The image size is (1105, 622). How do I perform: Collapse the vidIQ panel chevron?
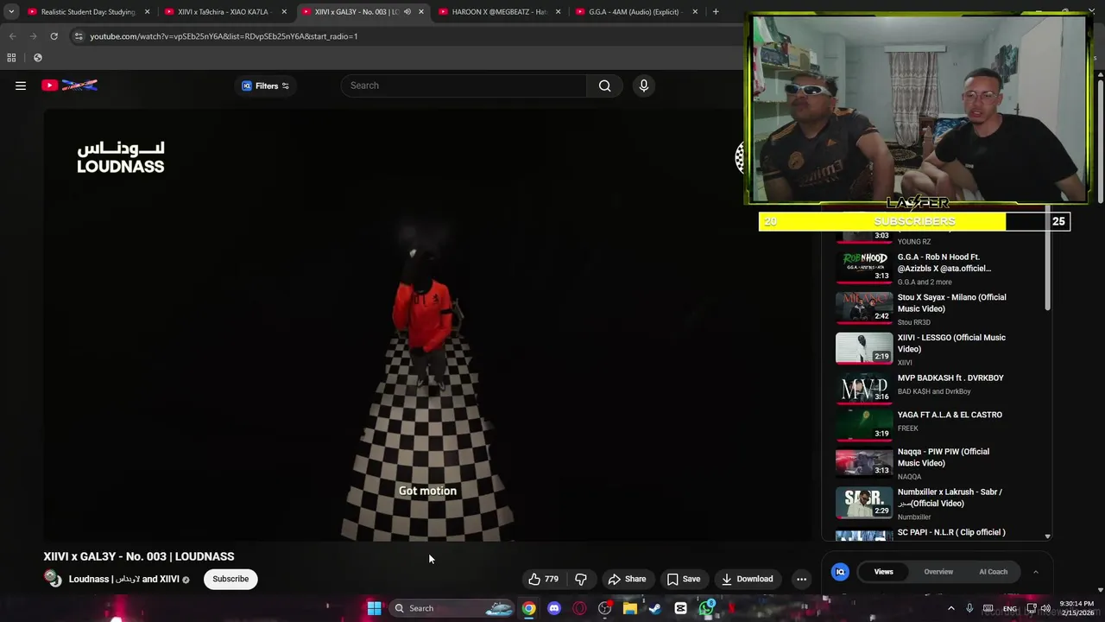point(1035,572)
